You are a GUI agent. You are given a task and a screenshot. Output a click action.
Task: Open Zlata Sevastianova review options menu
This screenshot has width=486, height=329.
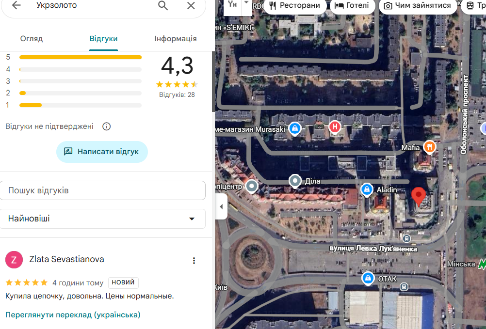coord(194,261)
